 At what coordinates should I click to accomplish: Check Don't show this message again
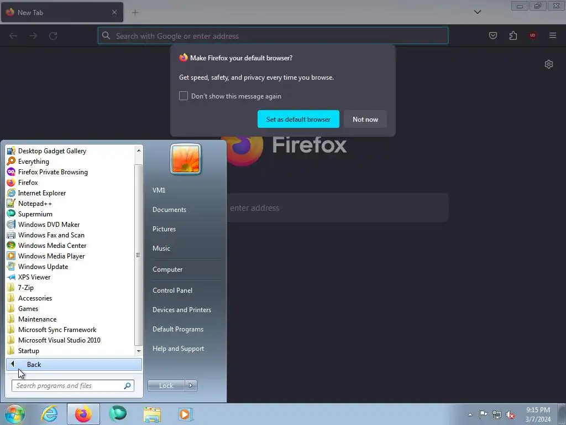coord(184,96)
